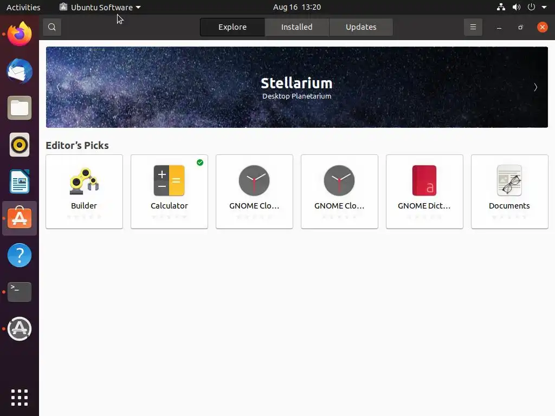
Task: Click the Editor's Picks heading
Action: click(x=77, y=145)
